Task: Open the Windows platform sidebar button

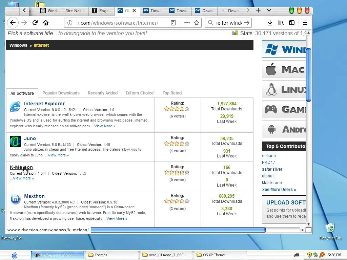Action: point(284,49)
